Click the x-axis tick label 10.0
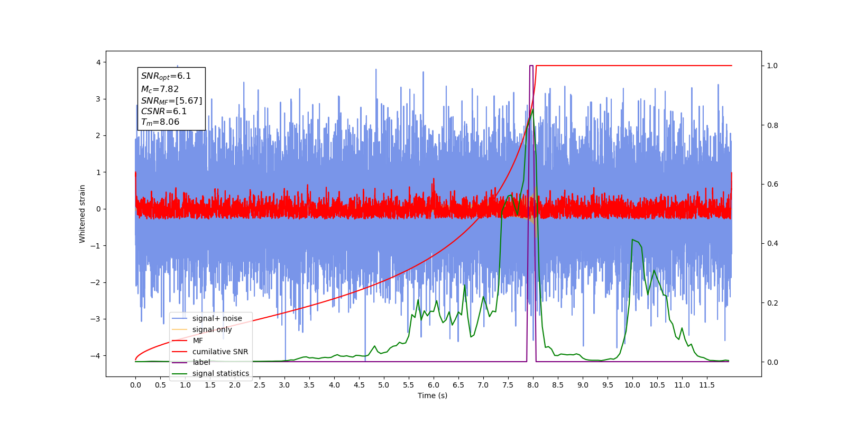The height and width of the screenshot is (423, 846). (632, 385)
